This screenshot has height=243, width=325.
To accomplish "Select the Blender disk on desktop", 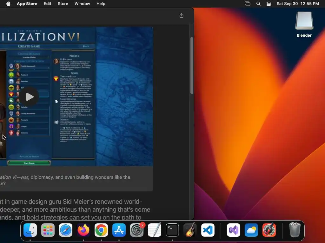I will coord(304,24).
